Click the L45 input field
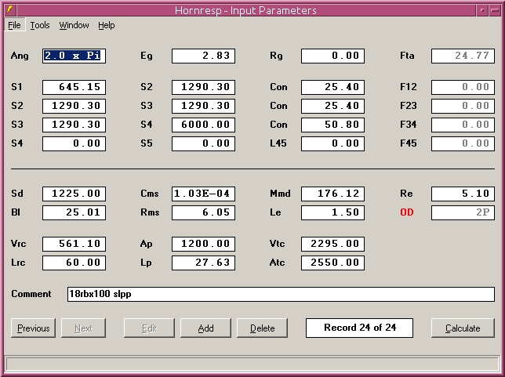Image resolution: width=505 pixels, height=377 pixels. [333, 143]
